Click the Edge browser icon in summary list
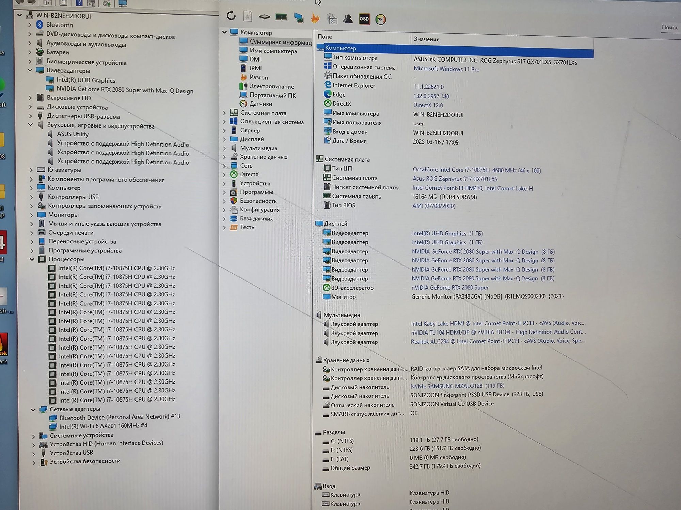The width and height of the screenshot is (681, 510). click(x=328, y=94)
